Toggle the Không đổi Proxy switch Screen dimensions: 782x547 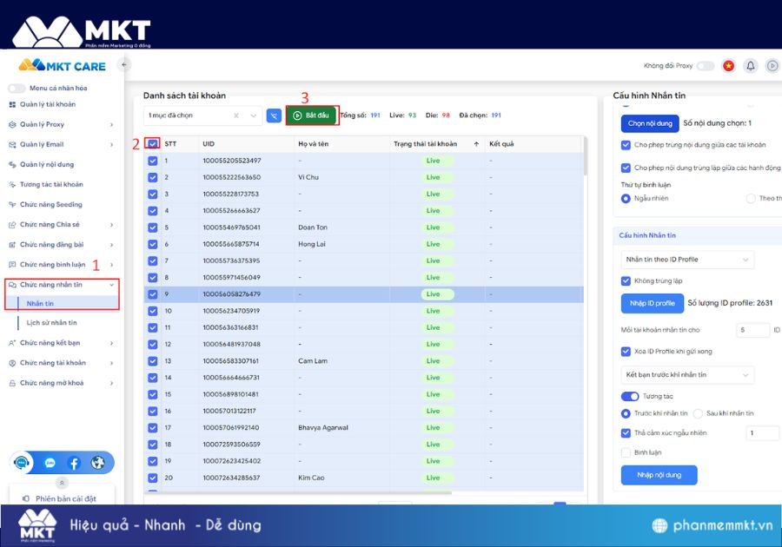(x=705, y=66)
